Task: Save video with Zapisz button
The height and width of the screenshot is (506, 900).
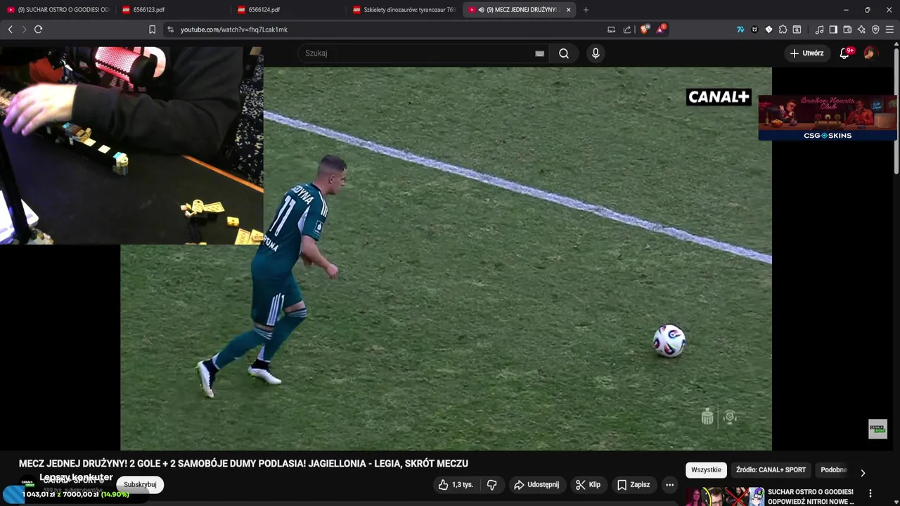Action: [634, 485]
